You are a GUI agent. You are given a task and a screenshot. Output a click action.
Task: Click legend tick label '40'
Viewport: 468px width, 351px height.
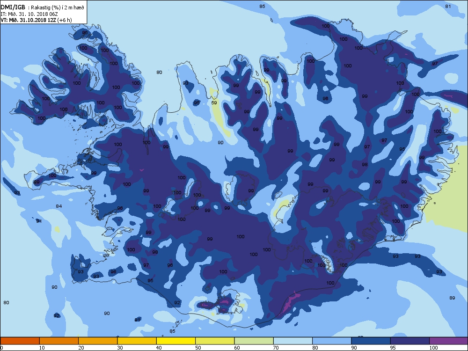click(159, 348)
